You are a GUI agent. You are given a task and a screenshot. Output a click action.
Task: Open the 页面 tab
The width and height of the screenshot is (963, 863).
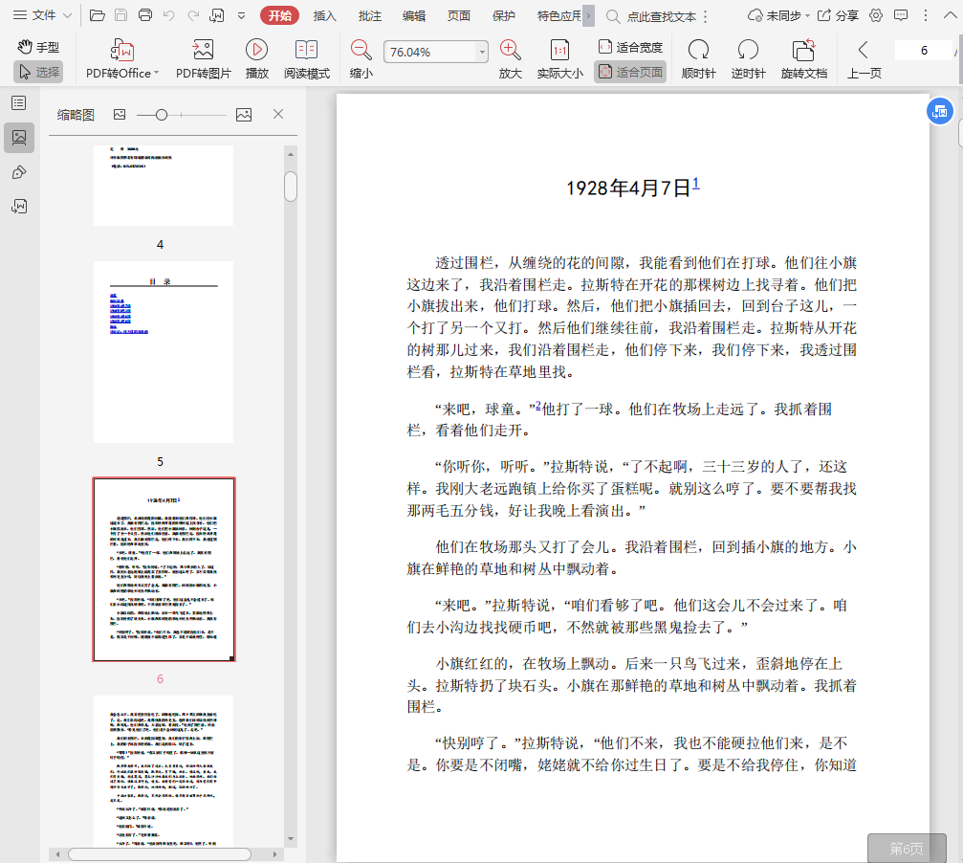coord(459,16)
